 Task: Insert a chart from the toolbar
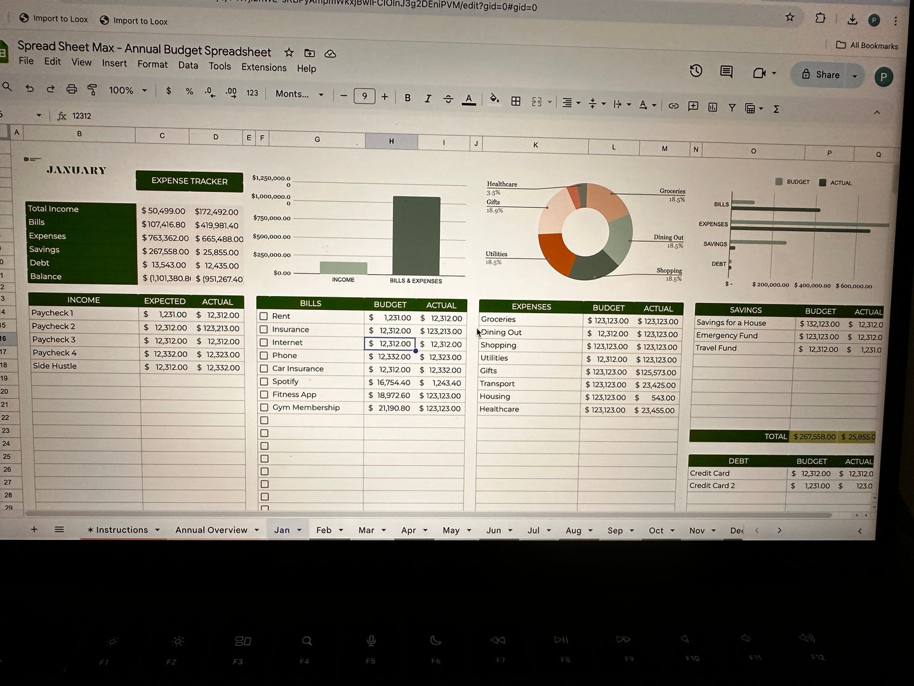click(713, 107)
